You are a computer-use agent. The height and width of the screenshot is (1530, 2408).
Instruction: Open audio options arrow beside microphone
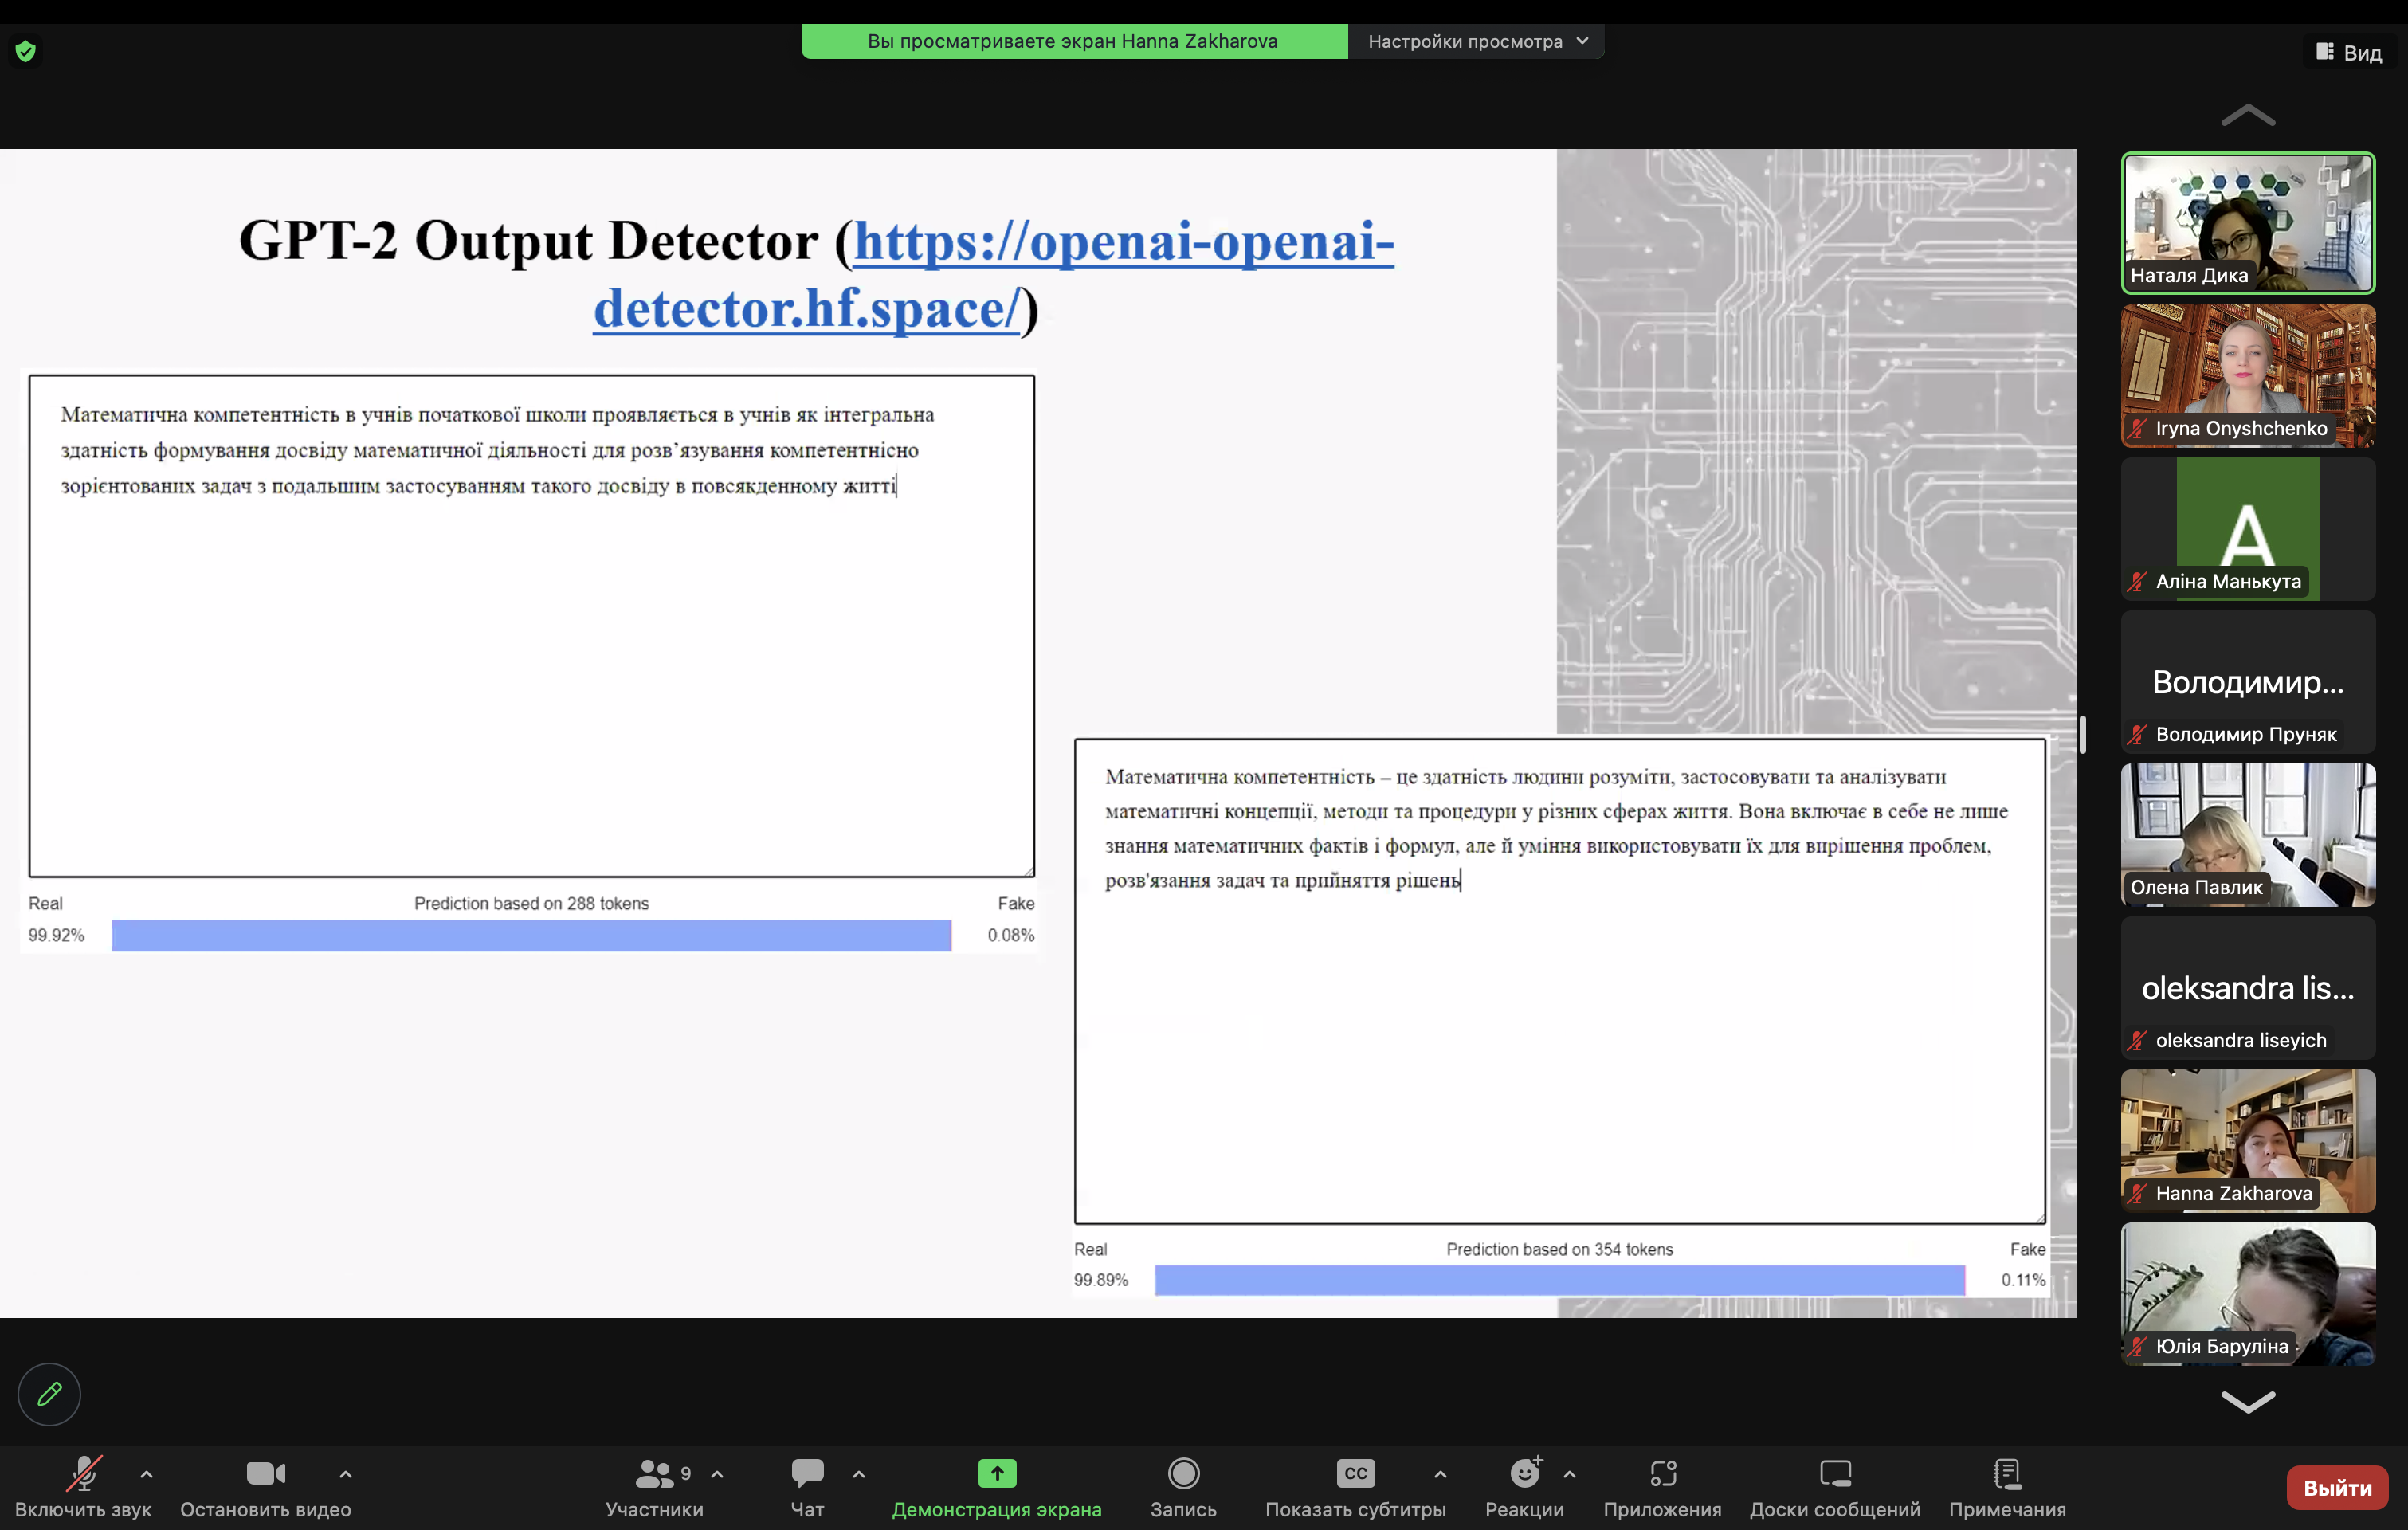(147, 1474)
